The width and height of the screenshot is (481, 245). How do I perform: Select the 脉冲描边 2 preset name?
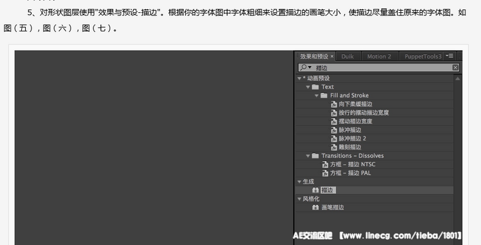point(352,139)
